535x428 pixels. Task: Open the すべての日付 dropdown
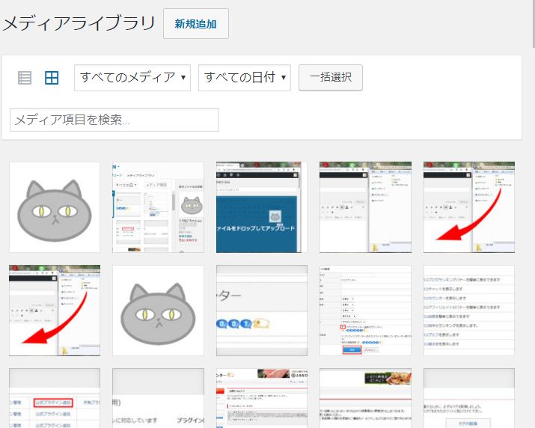coord(245,78)
